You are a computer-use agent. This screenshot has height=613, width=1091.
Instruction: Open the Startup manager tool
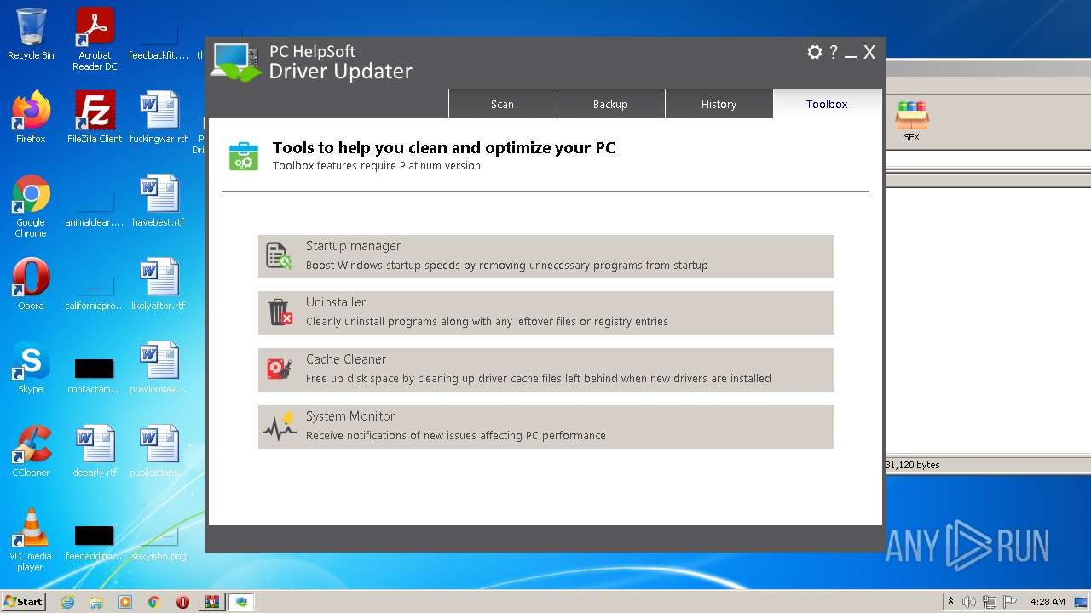[x=545, y=256]
